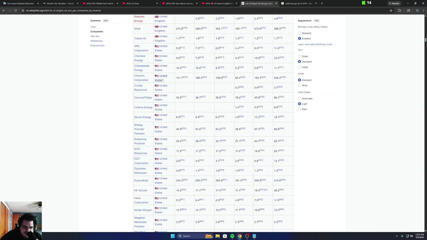Image resolution: width=427 pixels, height=240 pixels.
Task: Switch to 'LIVE: Middle East real-time' tab
Action: point(100,3)
